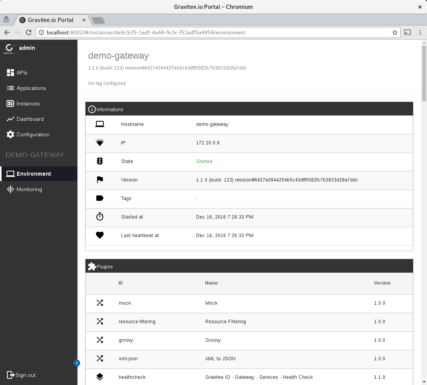Open the Chromium three-dot menu

point(420,32)
